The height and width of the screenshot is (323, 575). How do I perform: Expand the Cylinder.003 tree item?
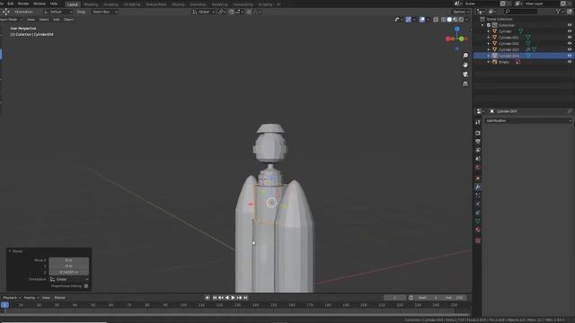click(x=489, y=49)
